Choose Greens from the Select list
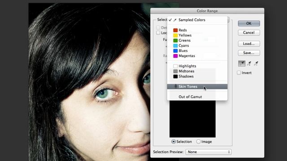The image size is (287, 161). pyautogui.click(x=197, y=40)
